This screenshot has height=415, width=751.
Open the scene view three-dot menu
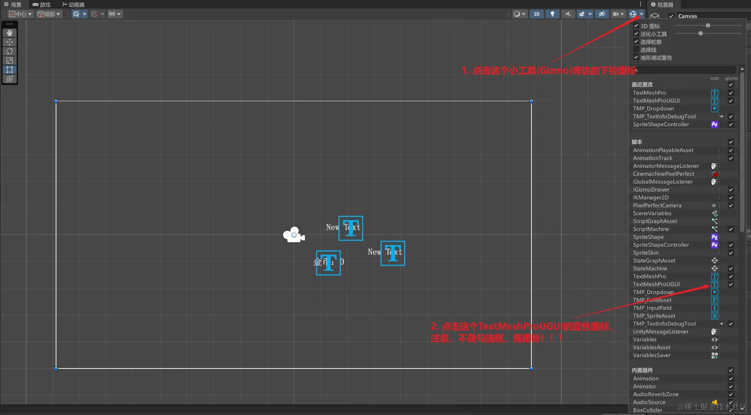tap(641, 4)
